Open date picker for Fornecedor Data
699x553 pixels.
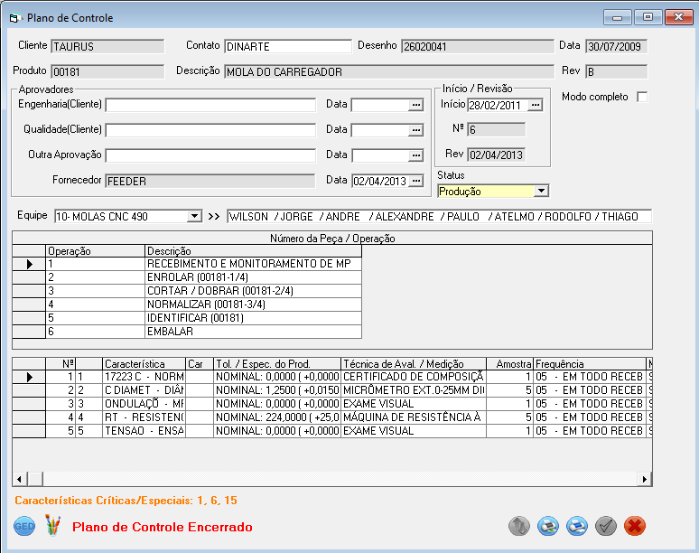(416, 181)
